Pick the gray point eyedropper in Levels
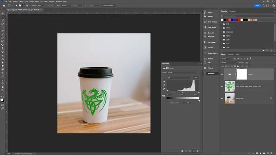The image size is (276, 155). [x=164, y=85]
